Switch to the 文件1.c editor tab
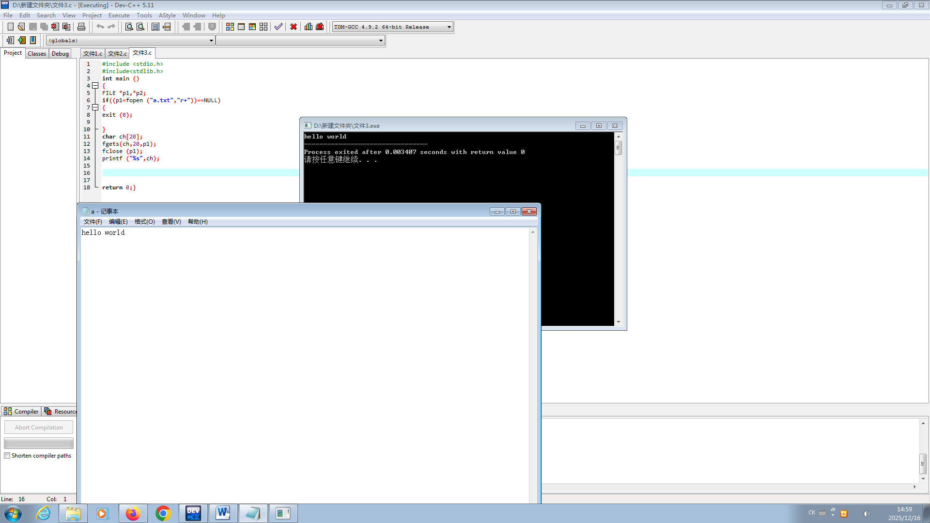The width and height of the screenshot is (930, 523). pyautogui.click(x=93, y=53)
